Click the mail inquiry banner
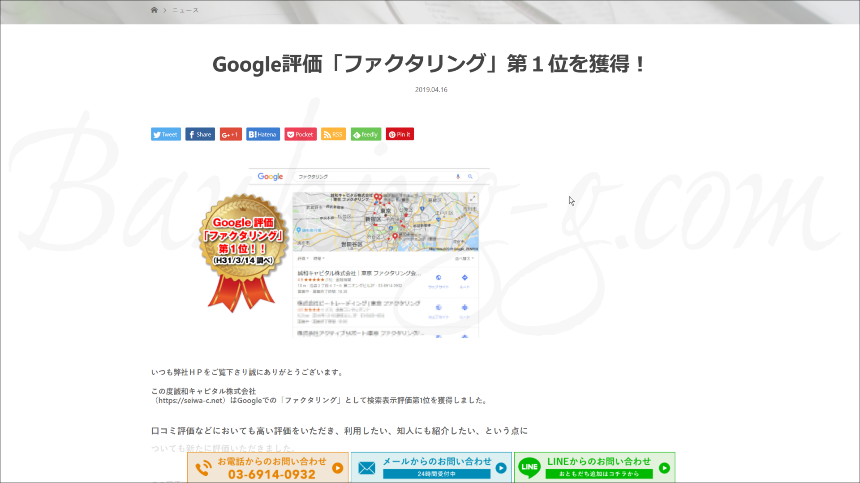Screen dimensions: 860x483 point(431,467)
